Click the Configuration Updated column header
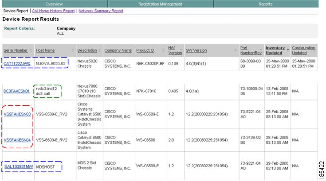The image size is (326, 181). 303,50
